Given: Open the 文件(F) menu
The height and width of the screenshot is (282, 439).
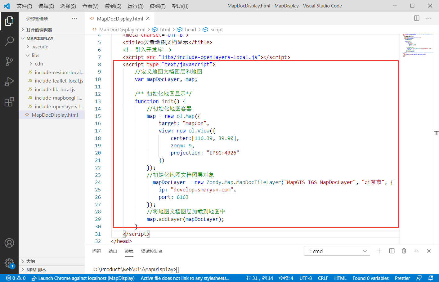Looking at the screenshot, I should tap(24, 6).
